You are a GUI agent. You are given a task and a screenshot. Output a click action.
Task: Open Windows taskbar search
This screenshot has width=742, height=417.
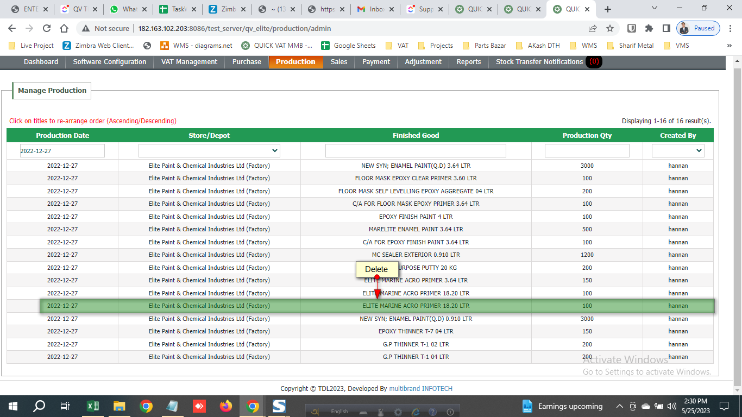coord(39,406)
